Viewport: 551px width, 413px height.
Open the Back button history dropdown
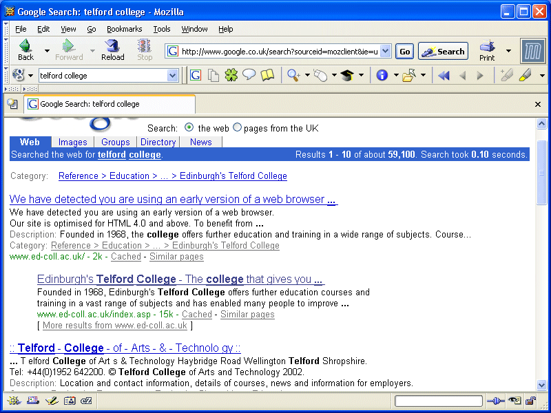[47, 51]
